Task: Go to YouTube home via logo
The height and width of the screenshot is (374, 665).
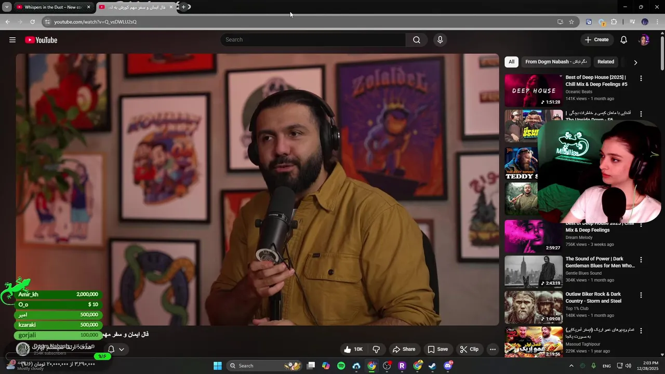Action: click(x=41, y=40)
